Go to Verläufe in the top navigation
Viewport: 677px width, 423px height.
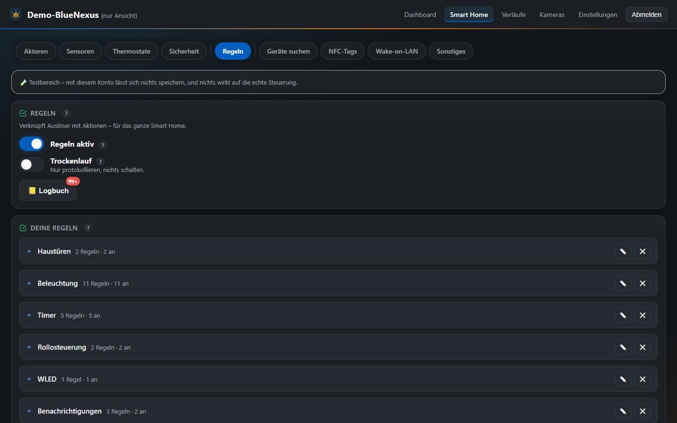[513, 15]
